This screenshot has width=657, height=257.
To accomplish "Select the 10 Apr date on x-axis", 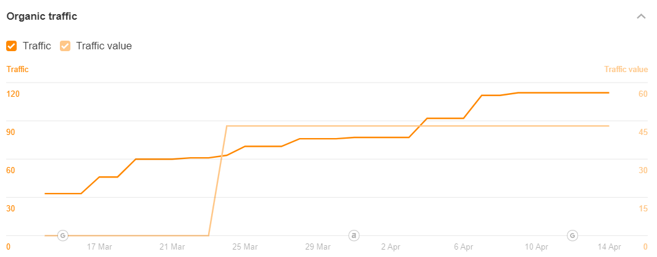I will [x=536, y=247].
